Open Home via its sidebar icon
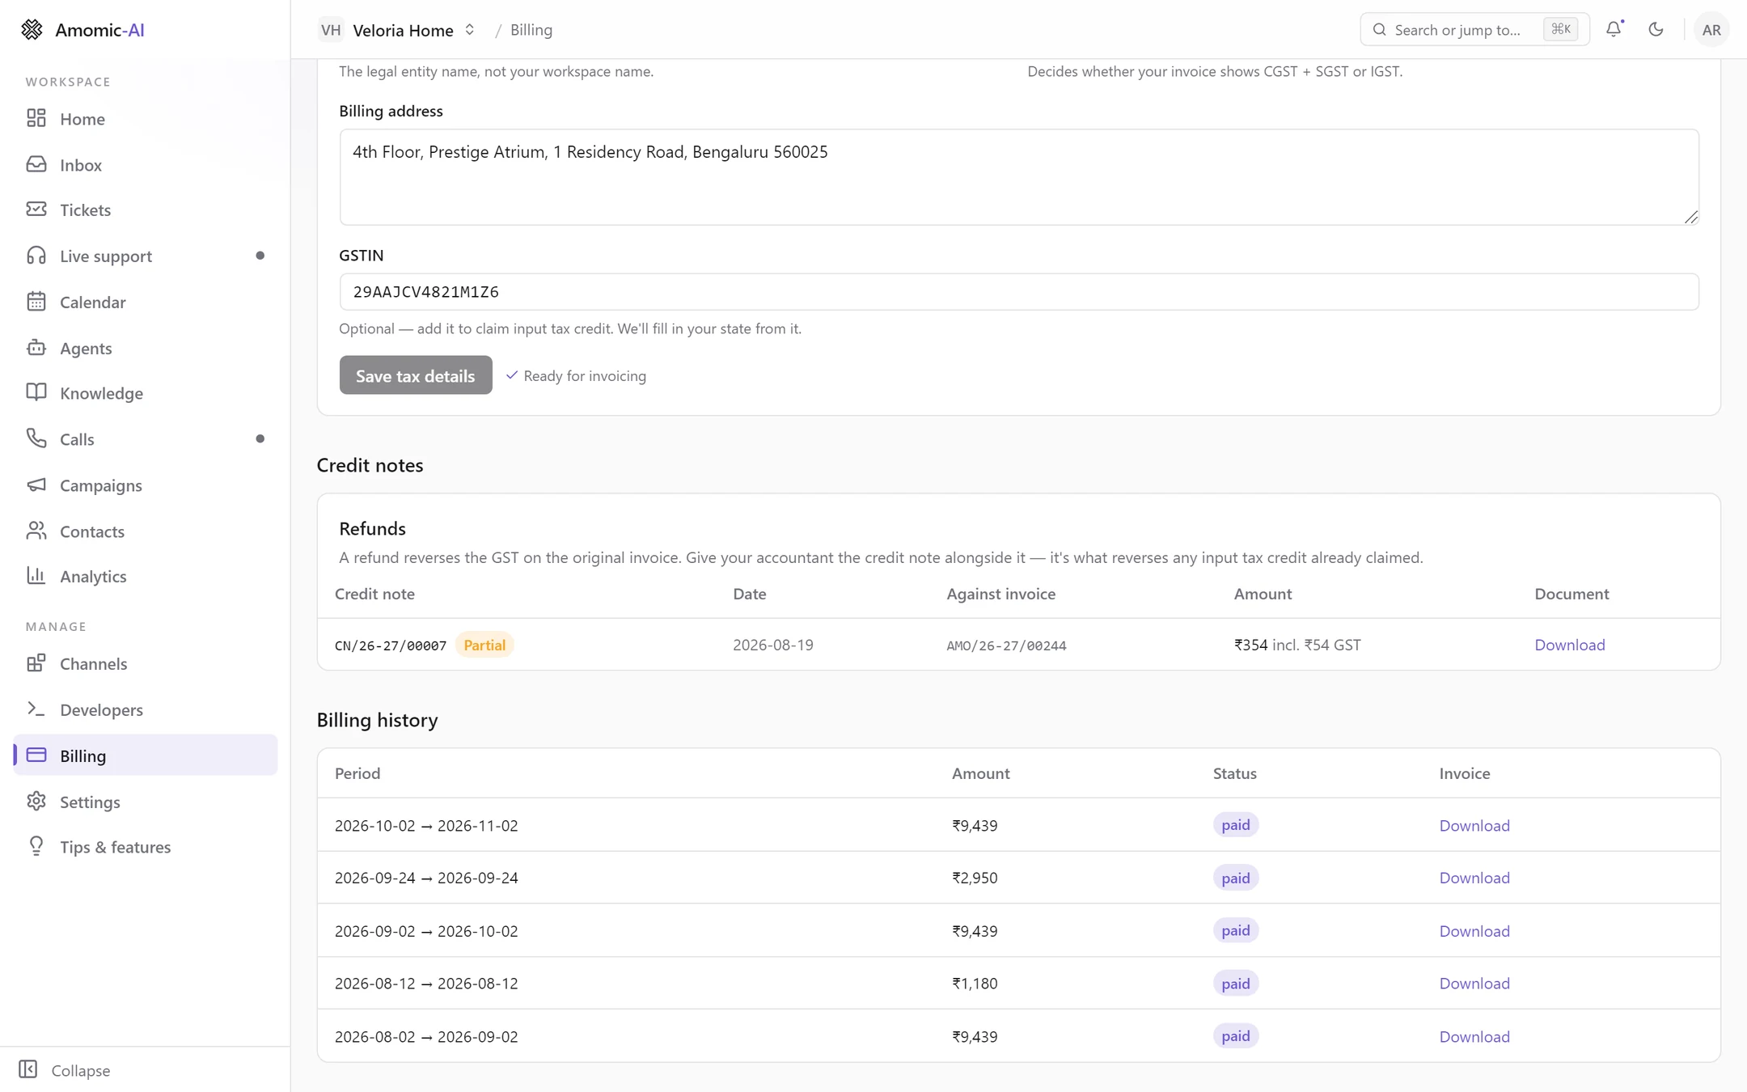 [36, 118]
